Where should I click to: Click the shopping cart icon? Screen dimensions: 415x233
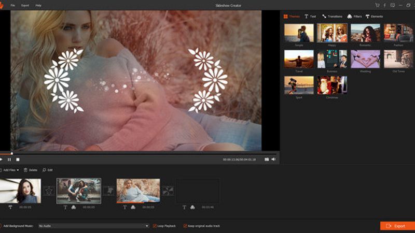378,5
